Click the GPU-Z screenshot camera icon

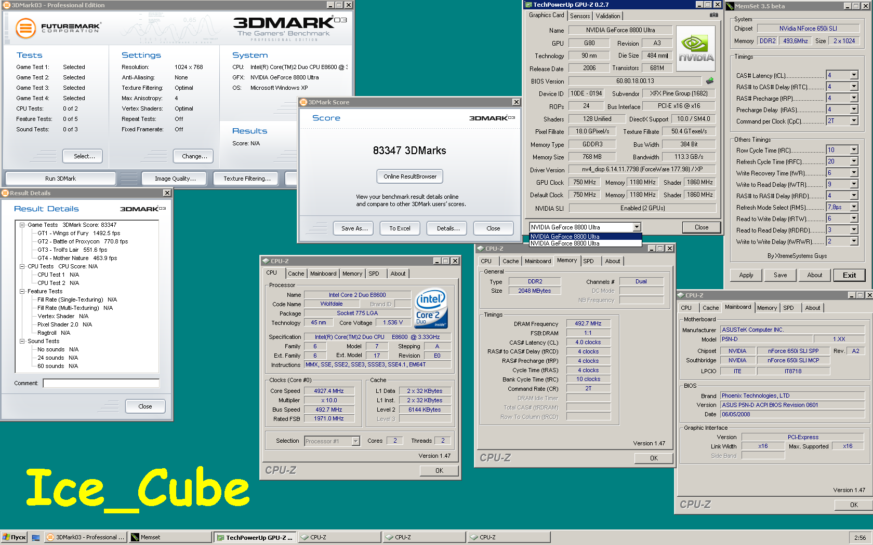point(714,15)
